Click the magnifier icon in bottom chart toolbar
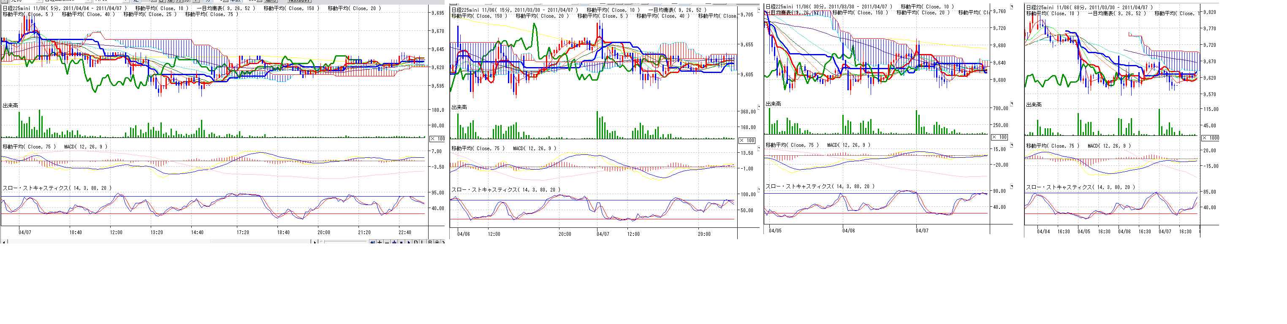1287x324 pixels. click(437, 243)
